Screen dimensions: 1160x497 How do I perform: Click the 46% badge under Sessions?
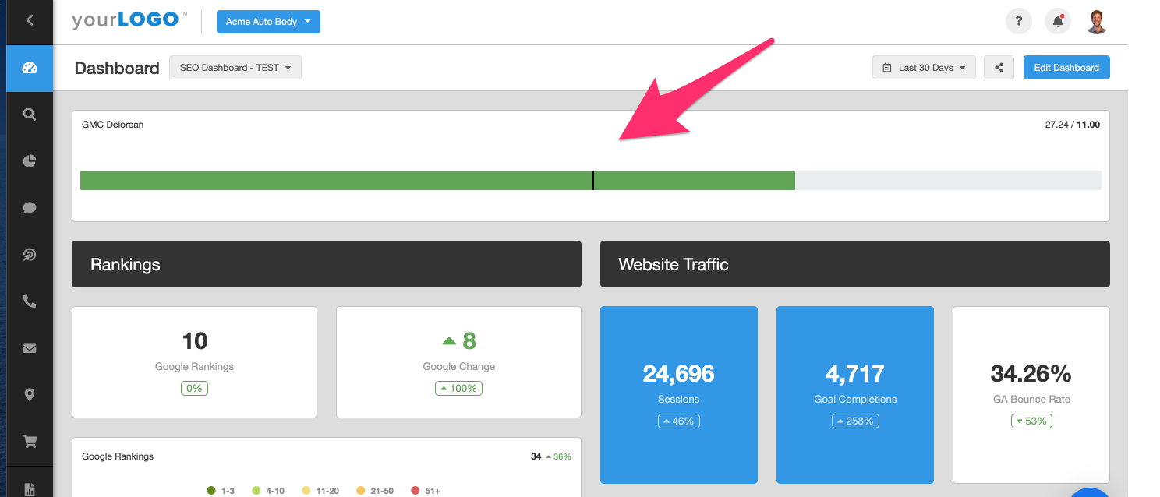click(x=679, y=421)
